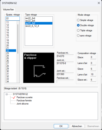This screenshot has height=130, width=102.
Task: Select thickness 27 in list
Action: pos(11,63)
